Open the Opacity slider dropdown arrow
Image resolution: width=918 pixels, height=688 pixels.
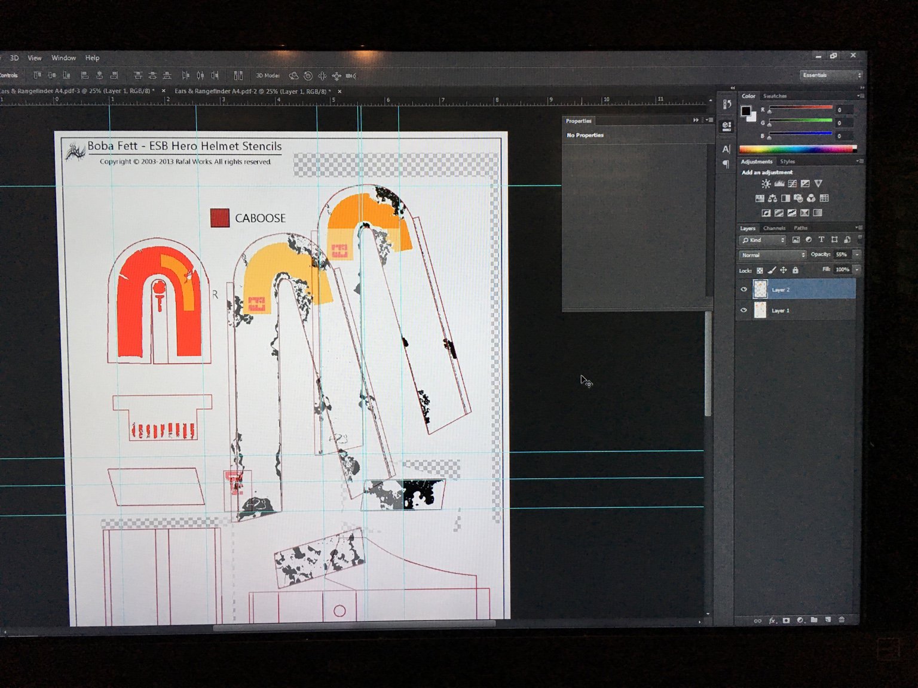click(856, 254)
